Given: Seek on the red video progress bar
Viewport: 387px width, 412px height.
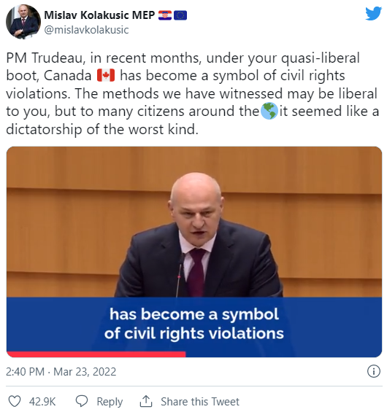Looking at the screenshot, I should 96,354.
